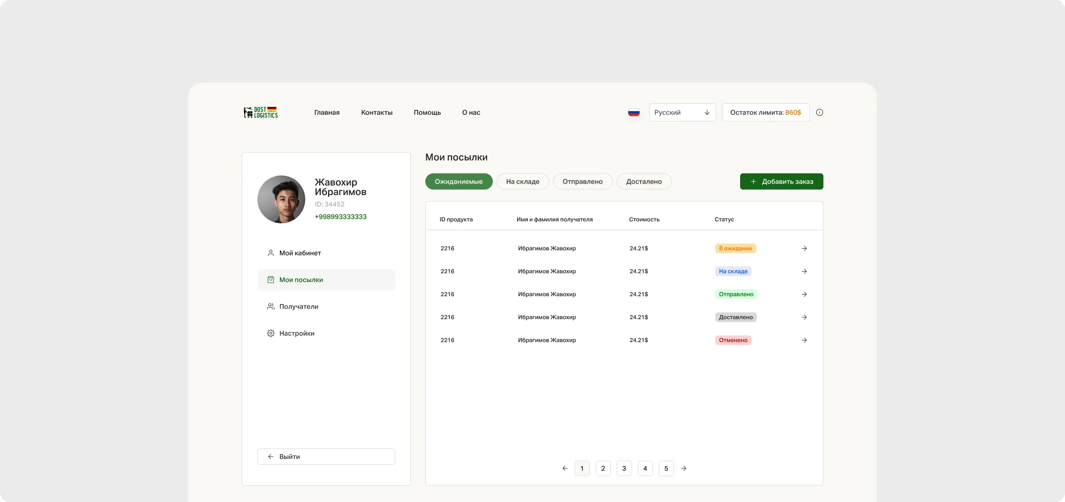Open the Отменено order arrow
The height and width of the screenshot is (502, 1065).
pyautogui.click(x=804, y=340)
